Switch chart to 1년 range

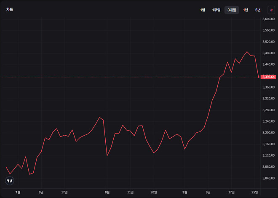[x=246, y=10]
